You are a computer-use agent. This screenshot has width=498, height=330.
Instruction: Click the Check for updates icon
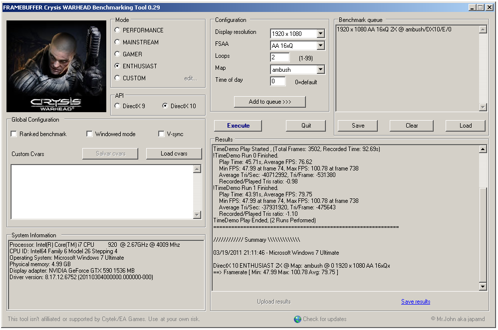point(297,319)
